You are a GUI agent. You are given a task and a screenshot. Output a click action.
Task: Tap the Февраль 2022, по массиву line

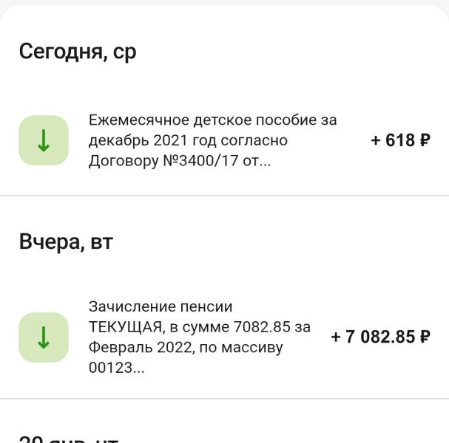pos(186,348)
